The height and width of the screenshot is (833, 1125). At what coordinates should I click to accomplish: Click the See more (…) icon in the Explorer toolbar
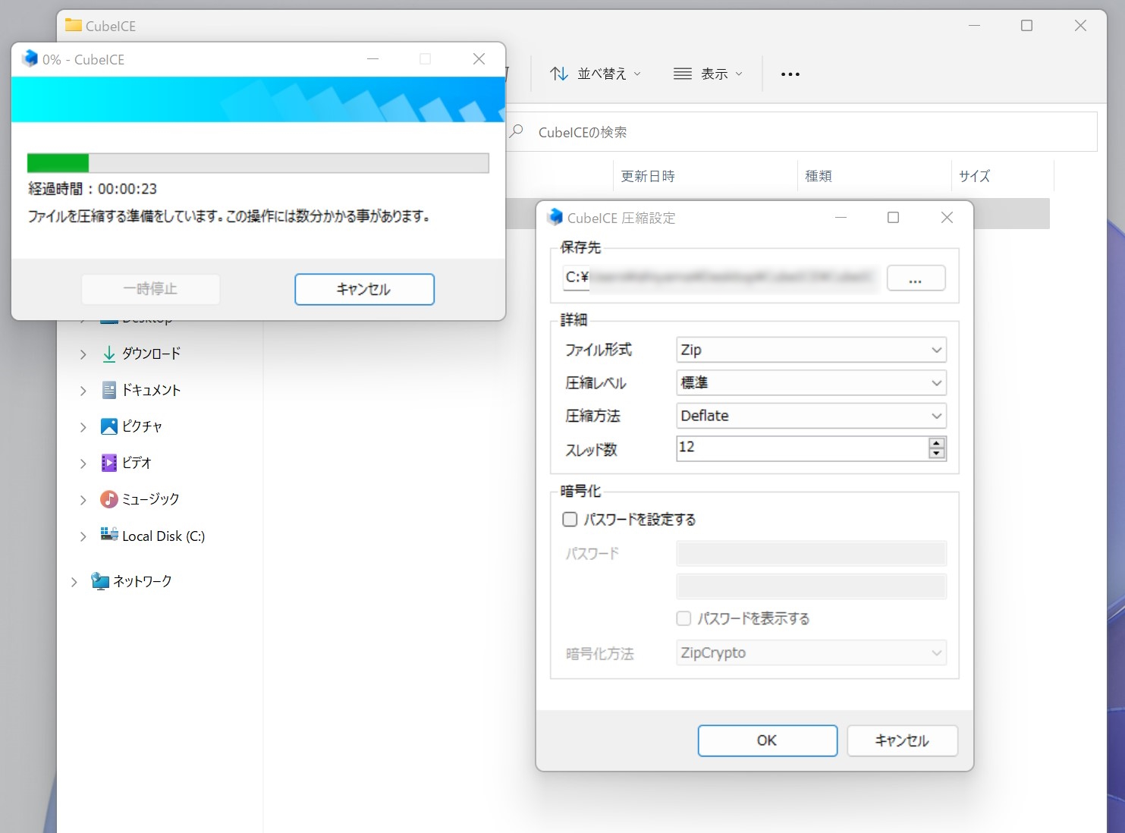coord(790,73)
